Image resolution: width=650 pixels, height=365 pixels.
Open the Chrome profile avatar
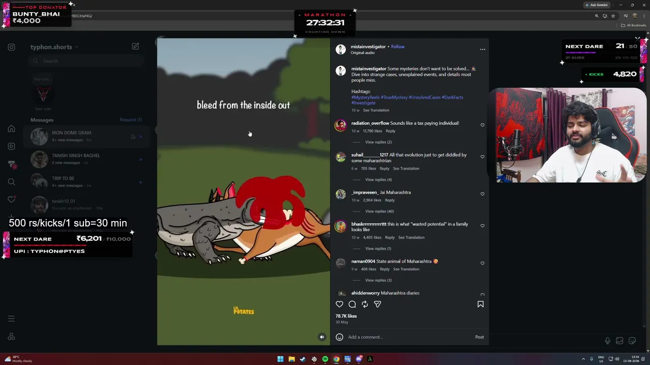pos(635,16)
